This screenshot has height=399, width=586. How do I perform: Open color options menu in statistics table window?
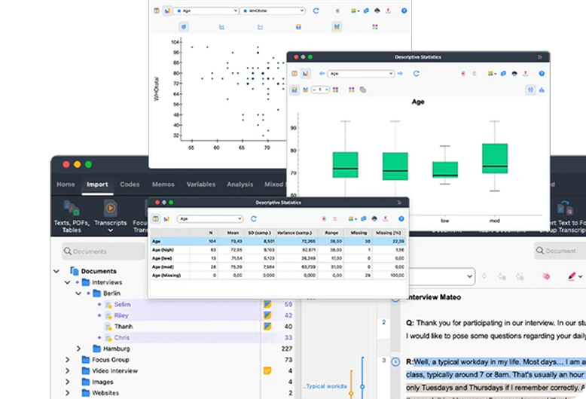[x=352, y=218]
